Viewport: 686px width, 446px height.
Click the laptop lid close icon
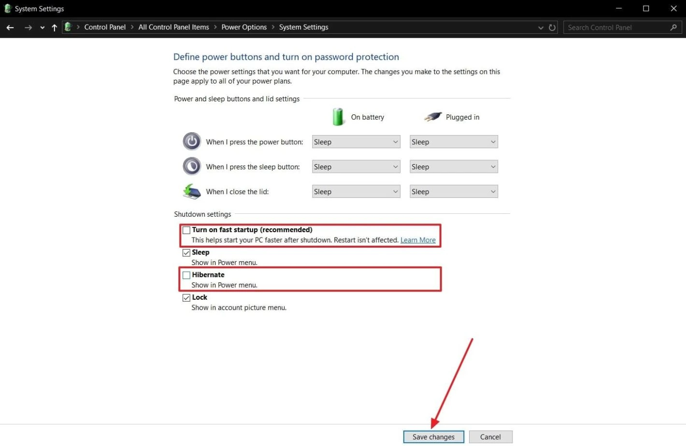point(192,192)
